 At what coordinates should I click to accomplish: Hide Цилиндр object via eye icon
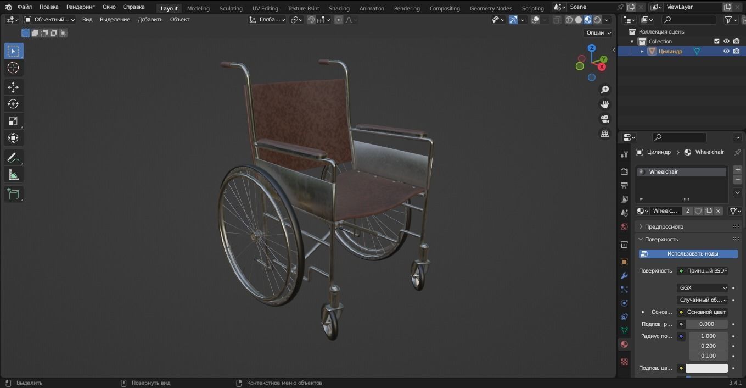(x=726, y=51)
